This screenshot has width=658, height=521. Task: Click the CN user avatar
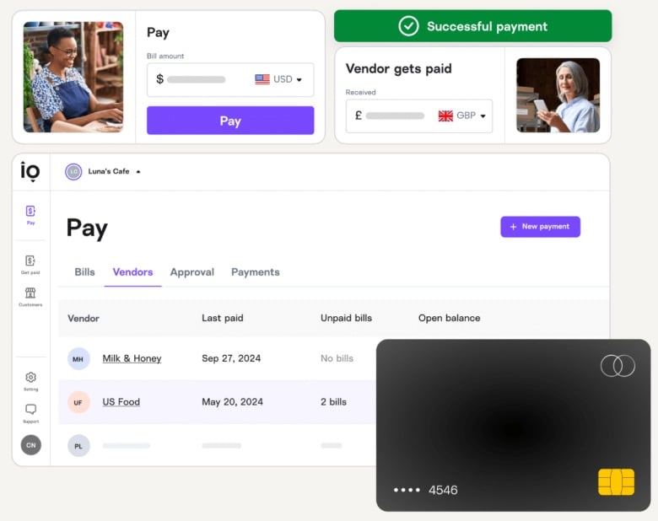click(x=31, y=445)
